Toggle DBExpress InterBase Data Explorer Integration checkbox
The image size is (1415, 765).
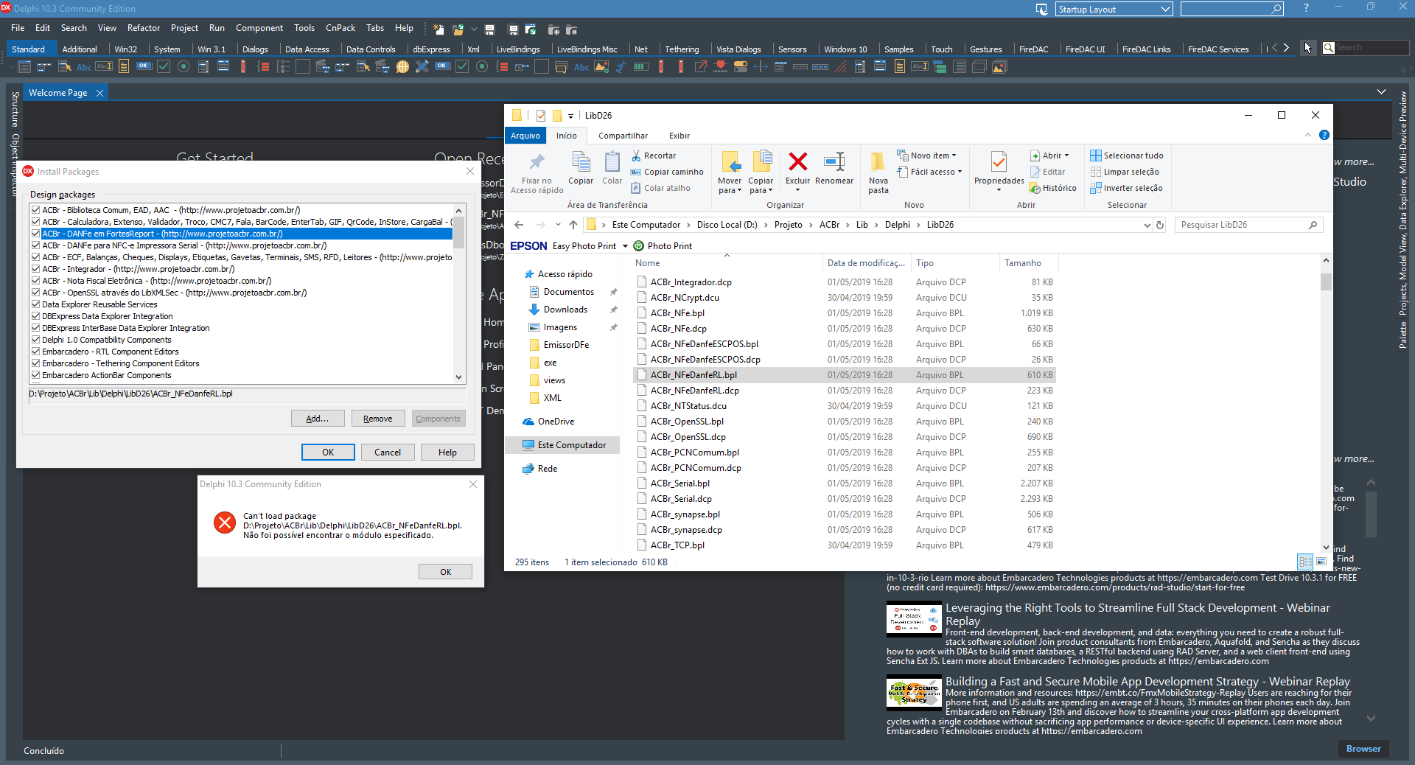[35, 328]
